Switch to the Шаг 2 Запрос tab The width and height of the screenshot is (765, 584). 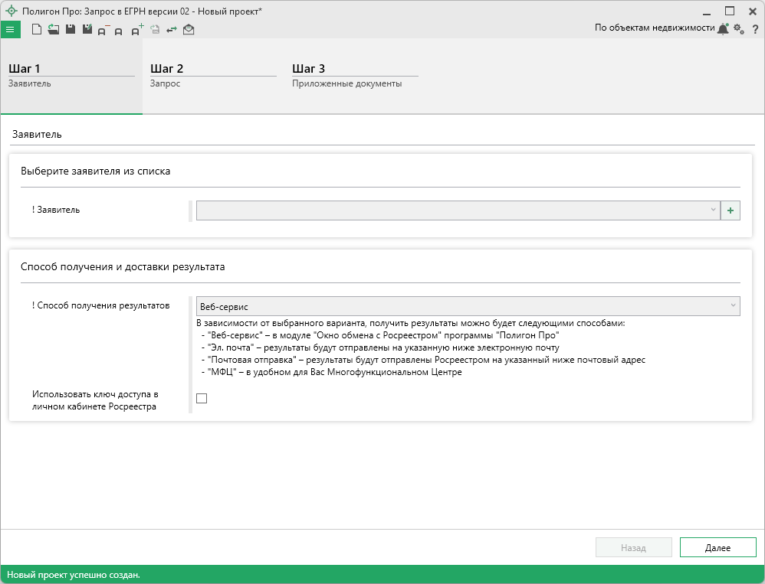click(x=212, y=75)
